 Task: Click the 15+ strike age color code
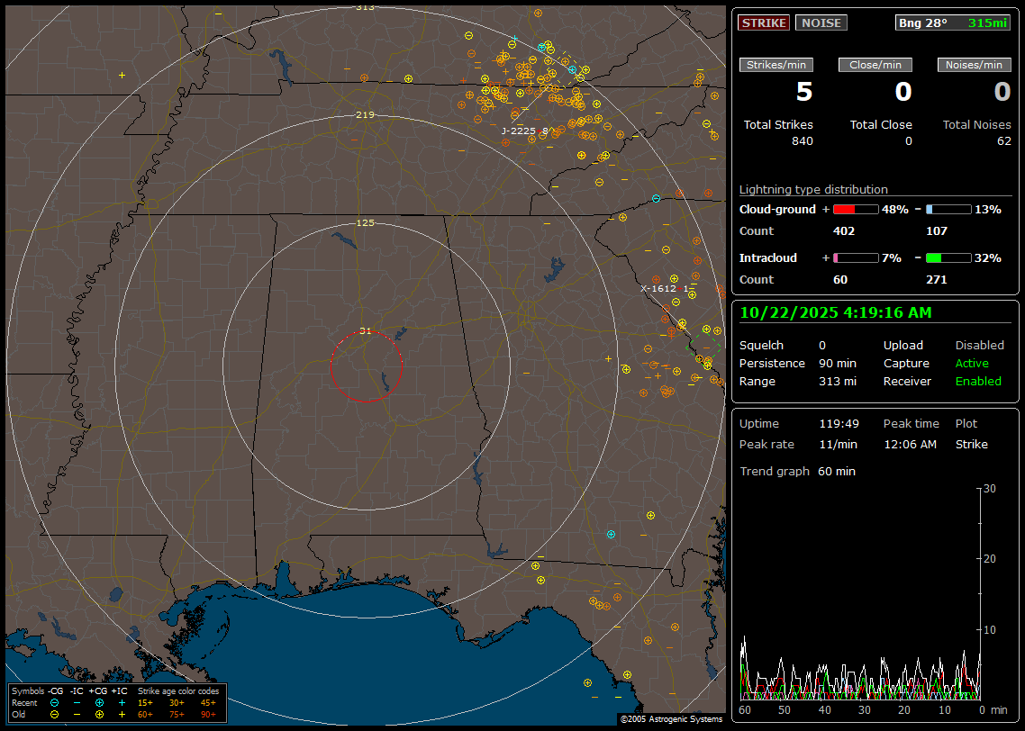[x=145, y=702]
